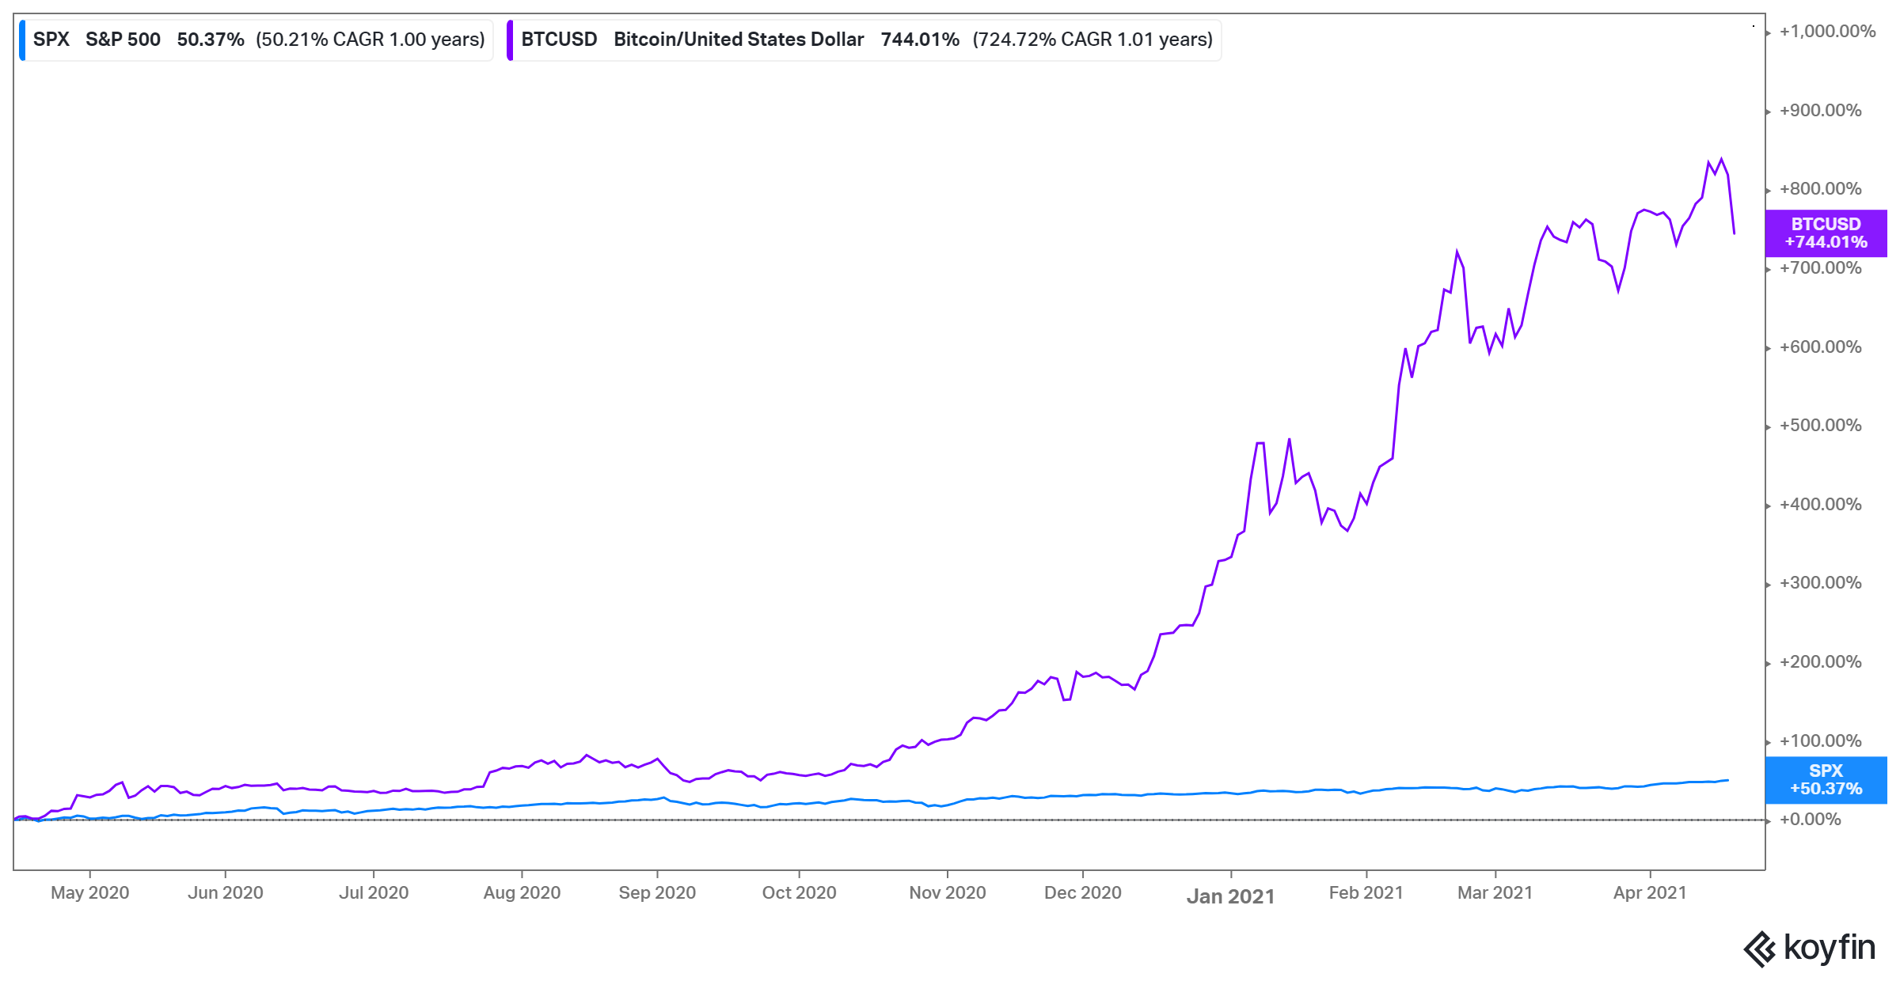Click the blue SPX color bar in legend
Screen dimensions: 1900x981
tap(22, 40)
